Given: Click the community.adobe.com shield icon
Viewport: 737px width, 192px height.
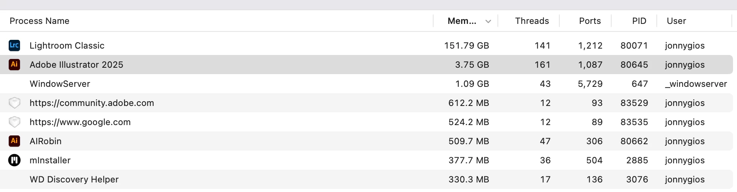Looking at the screenshot, I should coord(14,103).
